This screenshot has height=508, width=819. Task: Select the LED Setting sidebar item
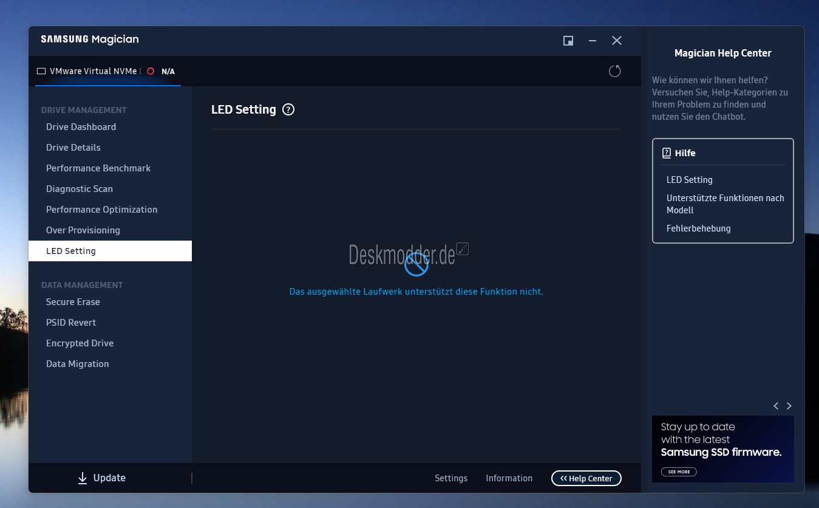(110, 251)
